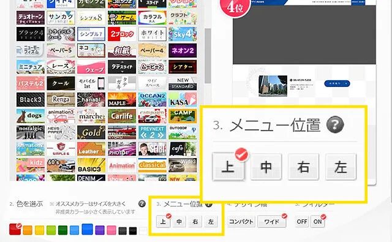Choose the dark green color swatch
This screenshot has height=242, width=392.
[x=62, y=230]
